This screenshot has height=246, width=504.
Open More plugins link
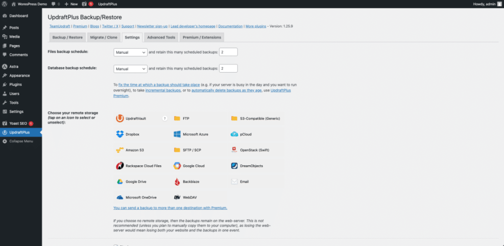(256, 27)
